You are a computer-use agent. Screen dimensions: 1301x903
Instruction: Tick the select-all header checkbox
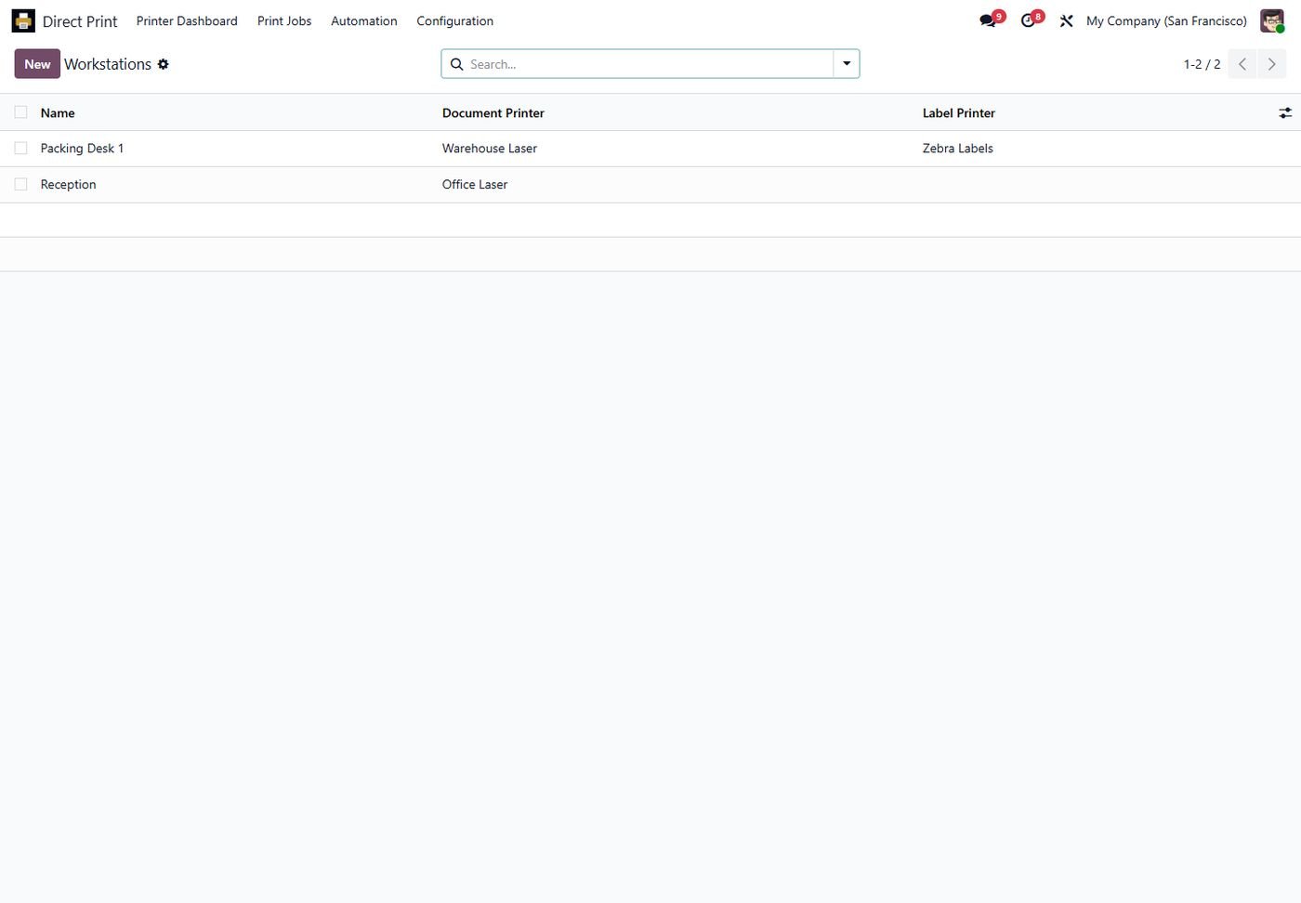coord(20,112)
